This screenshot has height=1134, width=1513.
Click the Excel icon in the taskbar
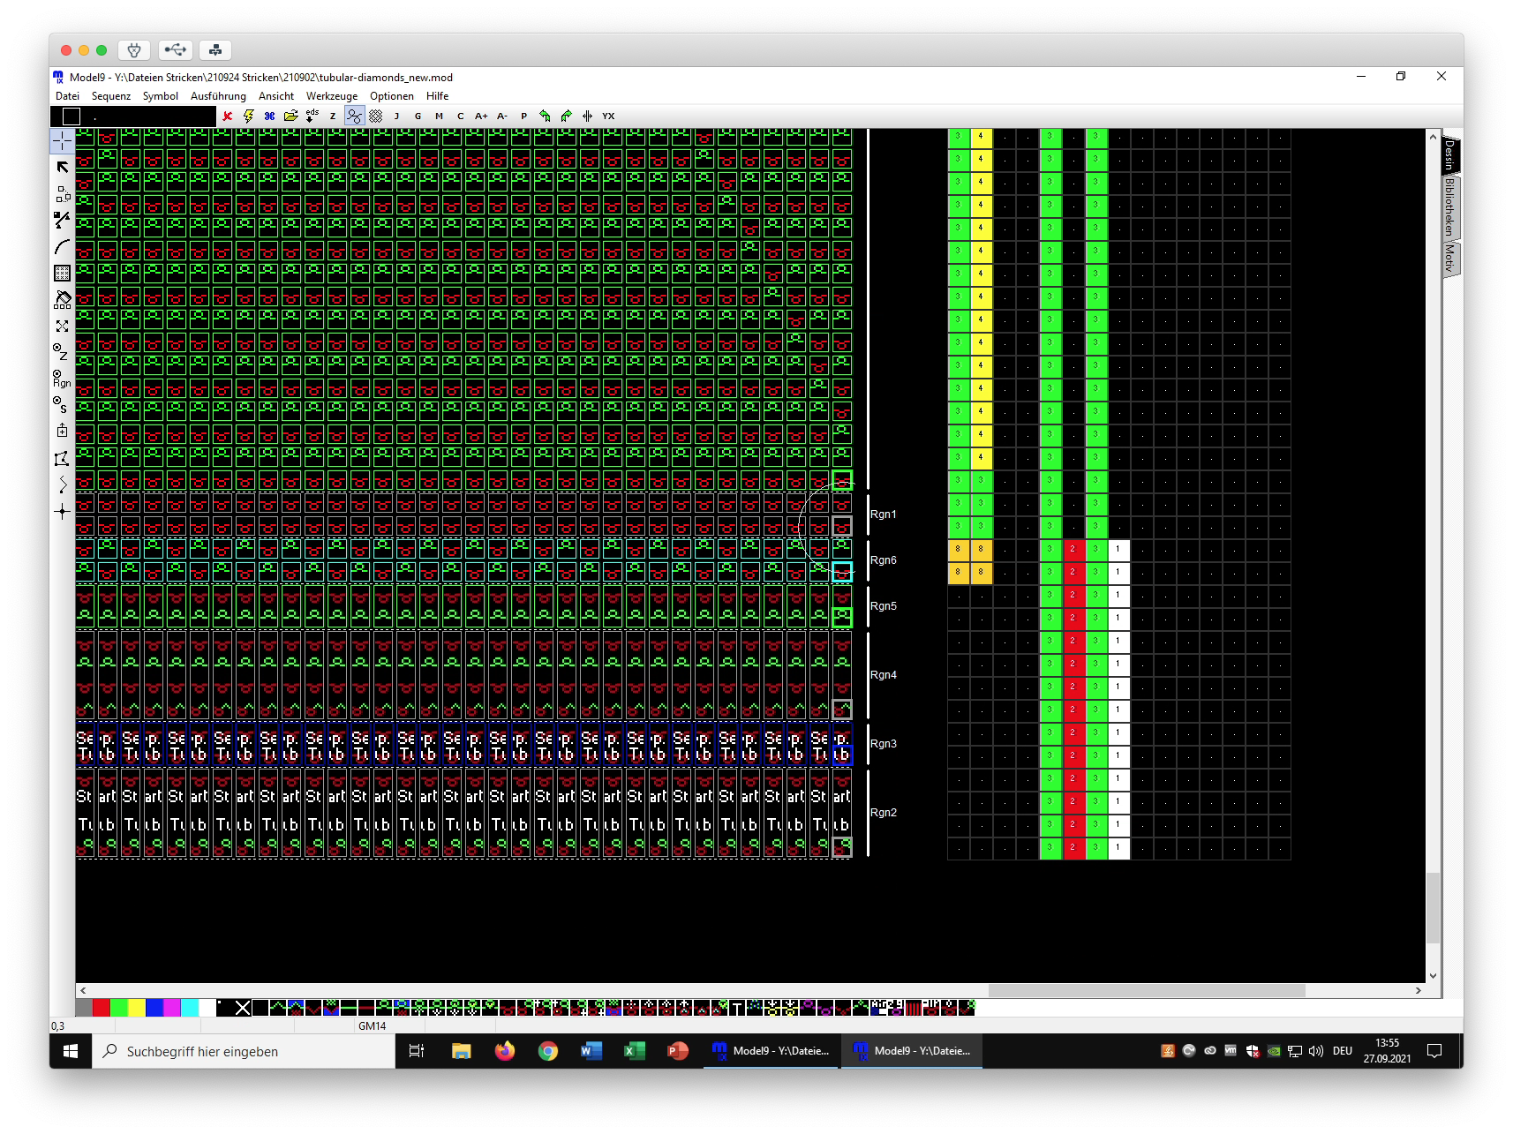(634, 1051)
